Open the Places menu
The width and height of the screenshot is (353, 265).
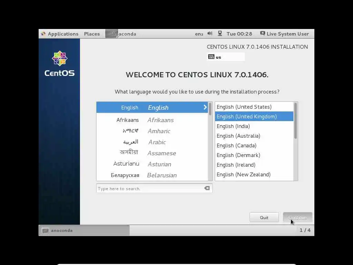[92, 34]
